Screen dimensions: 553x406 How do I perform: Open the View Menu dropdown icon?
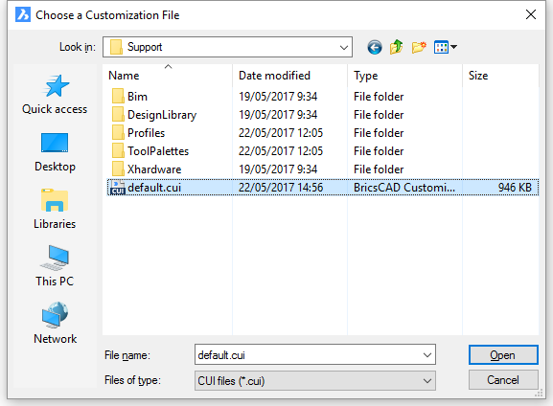coord(446,47)
